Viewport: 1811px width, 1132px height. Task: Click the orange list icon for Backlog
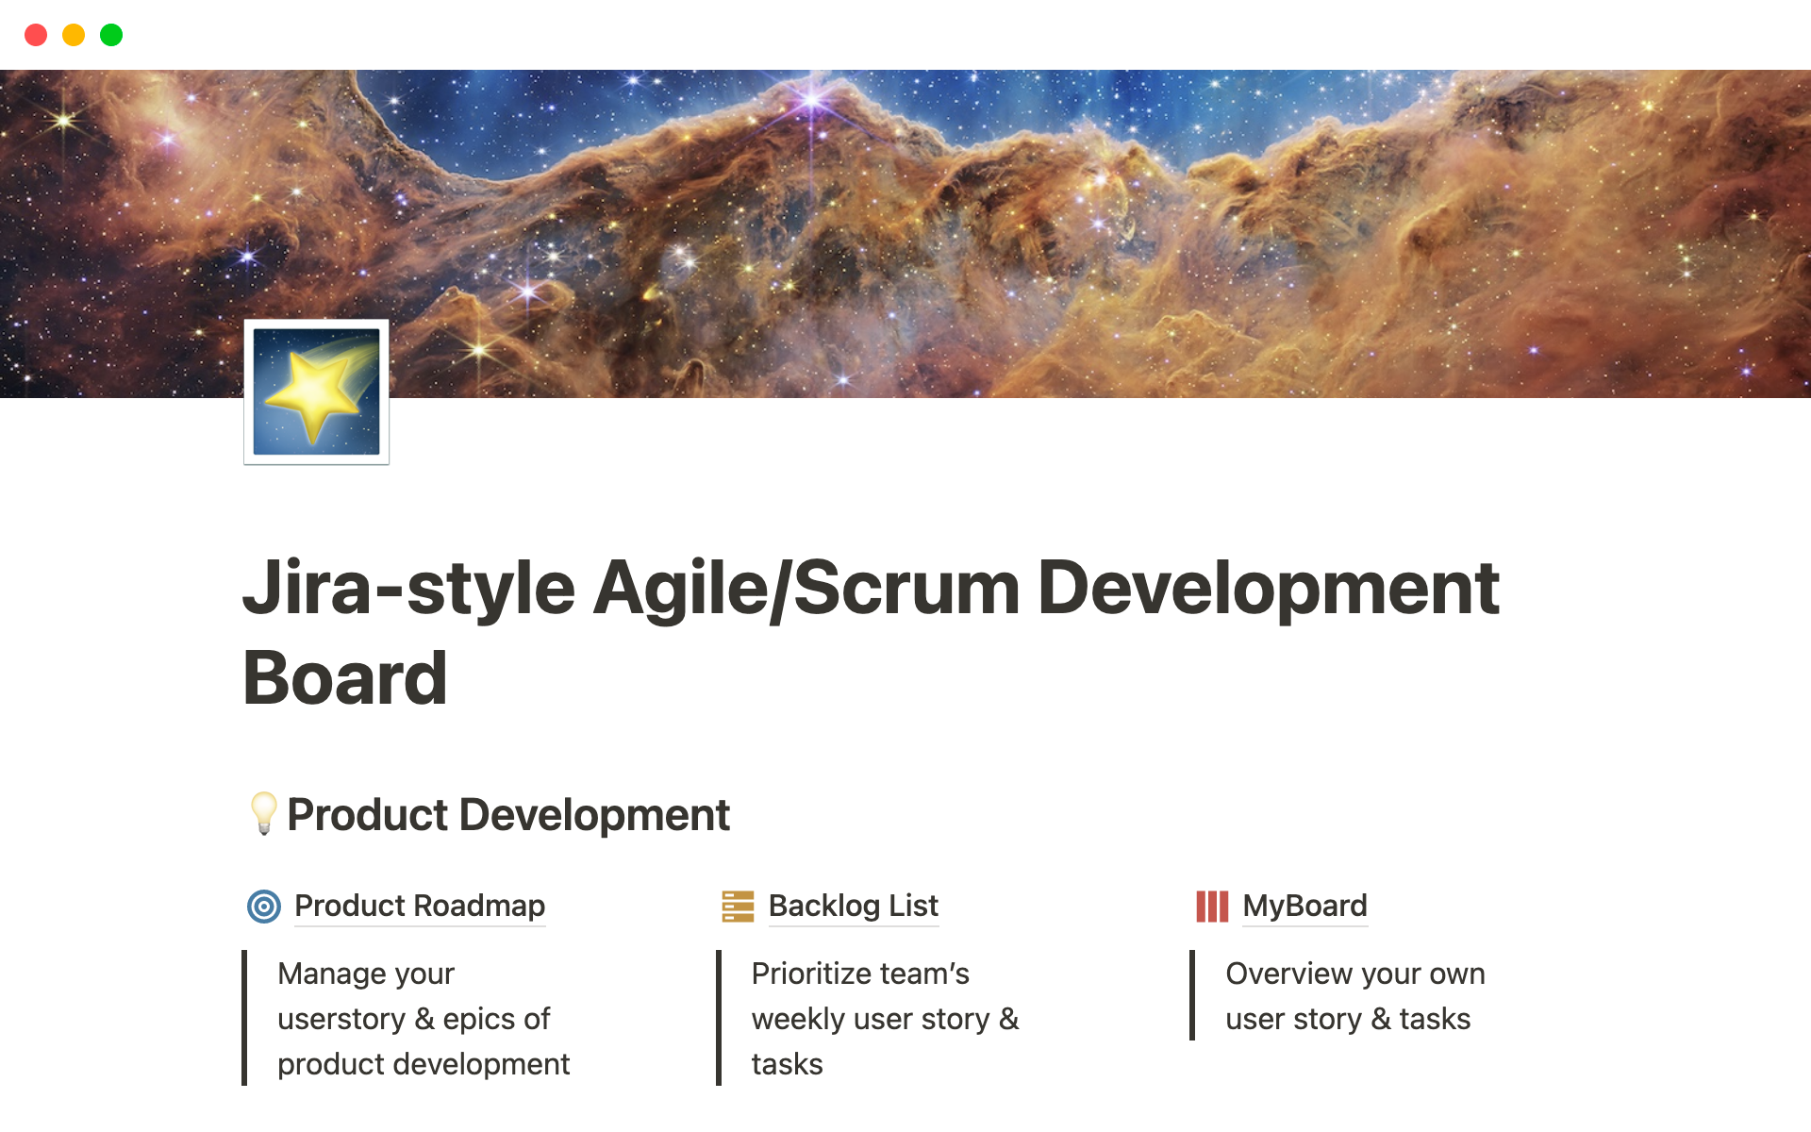point(738,907)
